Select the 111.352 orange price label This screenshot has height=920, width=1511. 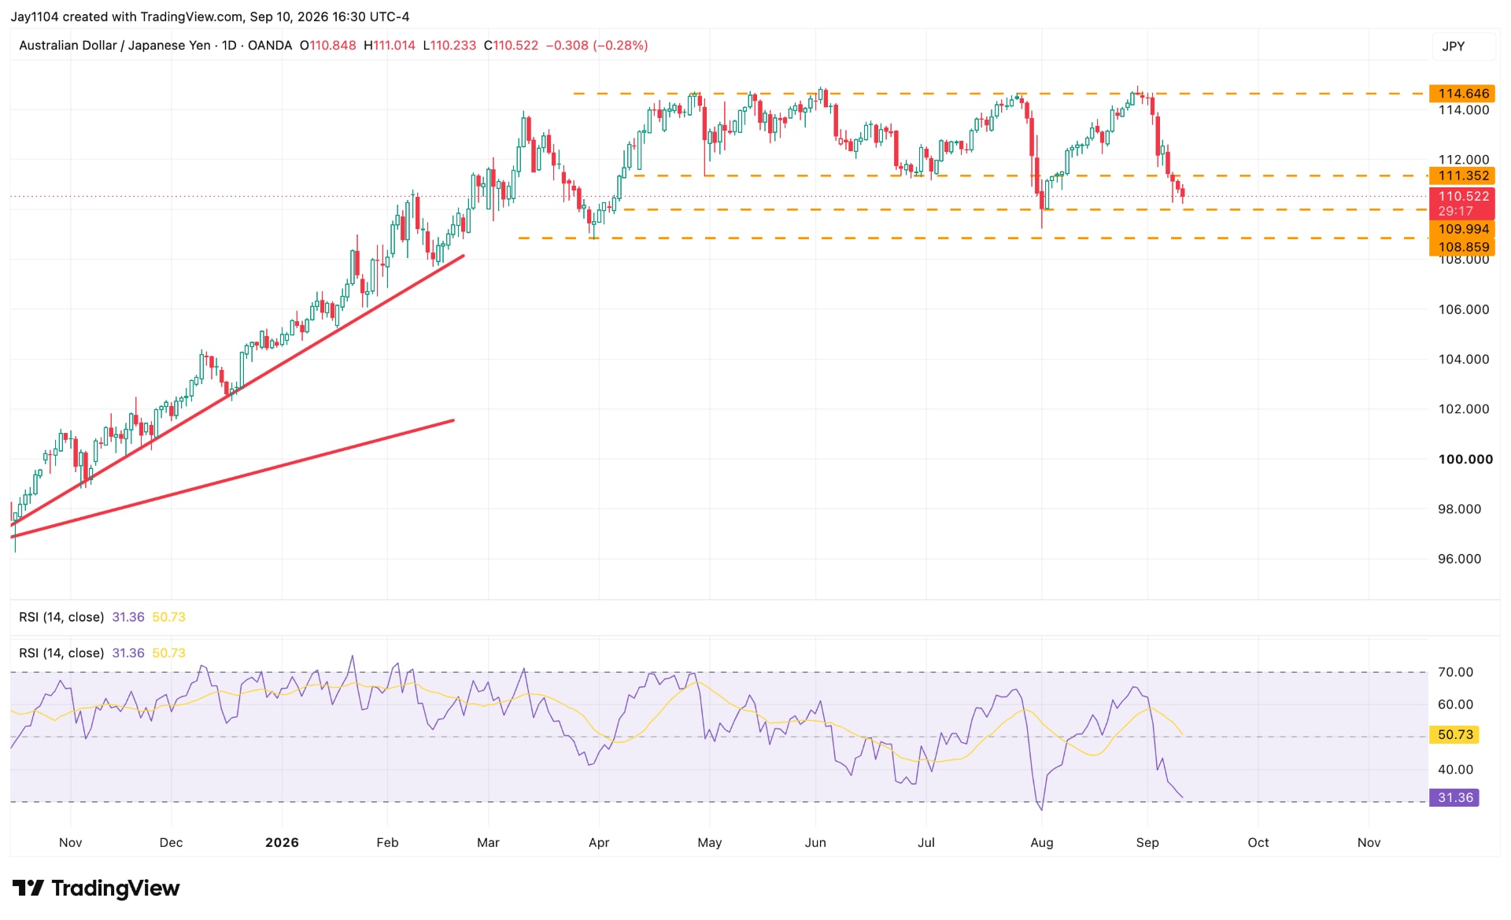(x=1463, y=176)
